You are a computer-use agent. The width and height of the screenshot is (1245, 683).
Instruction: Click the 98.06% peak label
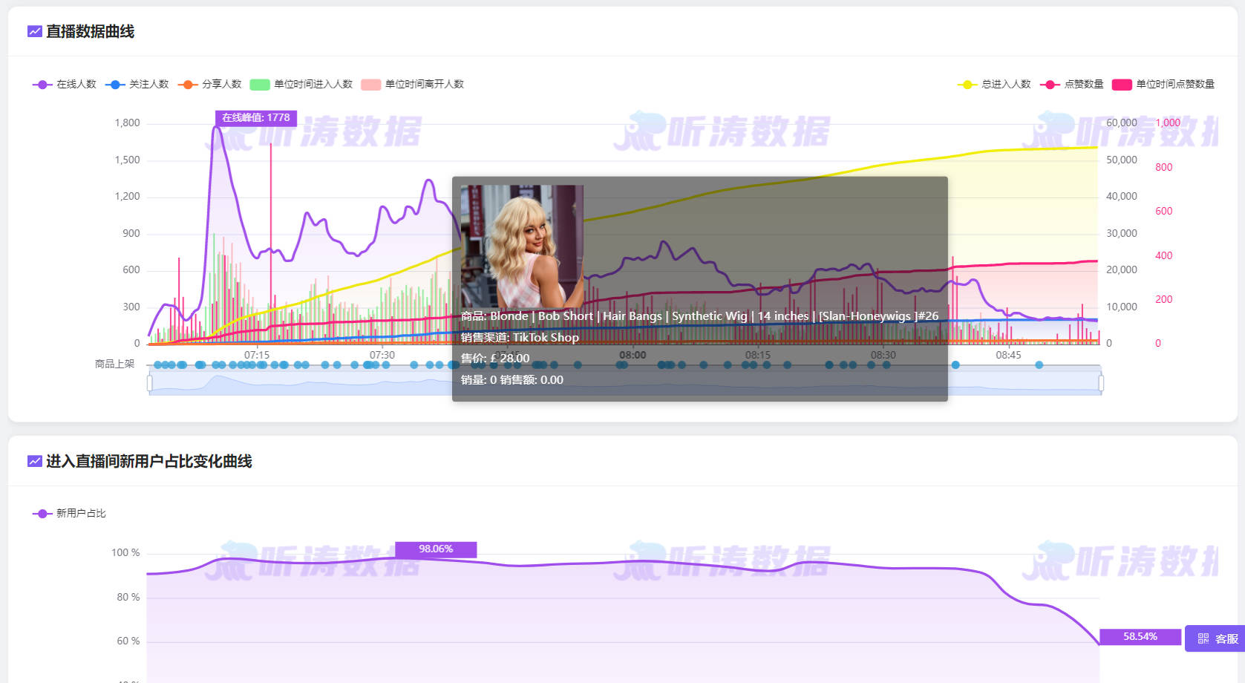click(435, 549)
